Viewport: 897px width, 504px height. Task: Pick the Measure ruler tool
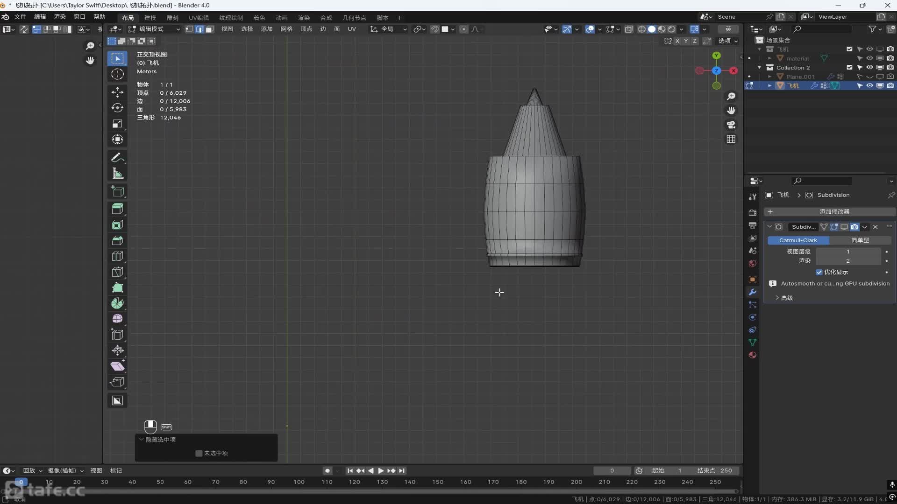tap(117, 174)
